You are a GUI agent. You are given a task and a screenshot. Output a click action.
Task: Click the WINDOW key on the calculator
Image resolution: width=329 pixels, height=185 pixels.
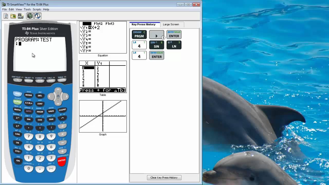(x=29, y=80)
